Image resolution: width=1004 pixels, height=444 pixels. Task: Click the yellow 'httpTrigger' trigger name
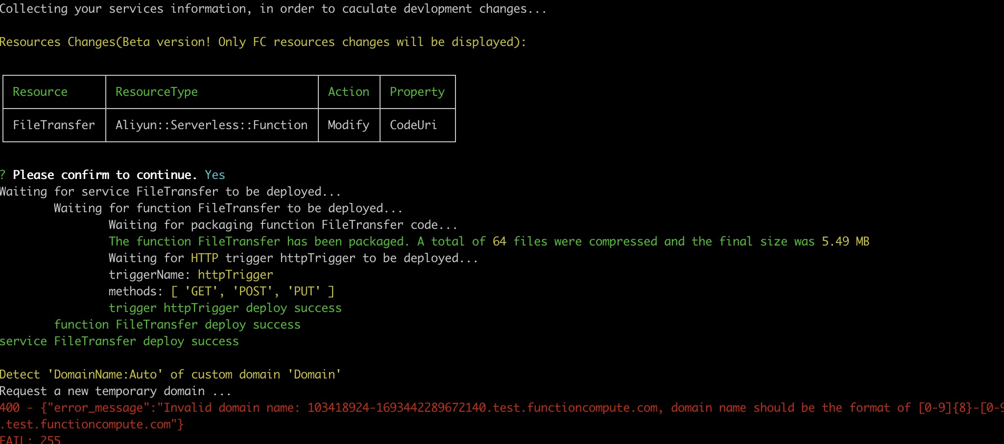[236, 275]
